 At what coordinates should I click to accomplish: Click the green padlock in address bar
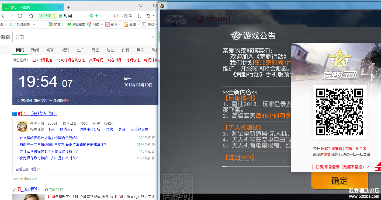point(61,16)
